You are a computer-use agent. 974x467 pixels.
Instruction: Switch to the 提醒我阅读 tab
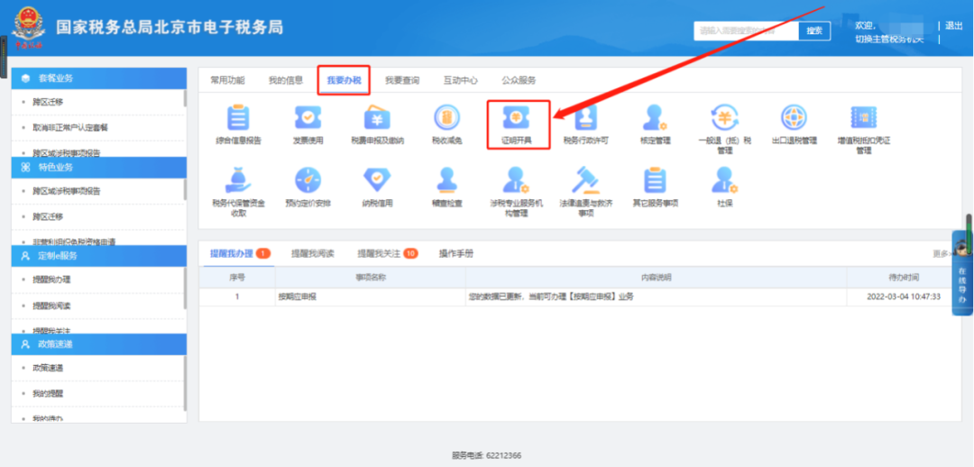pyautogui.click(x=312, y=253)
